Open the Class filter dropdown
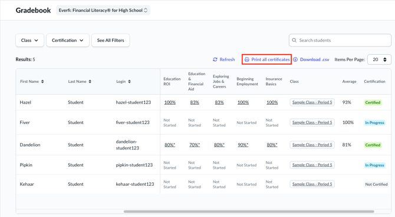Viewport: 395px width, 217px height. 29,40
